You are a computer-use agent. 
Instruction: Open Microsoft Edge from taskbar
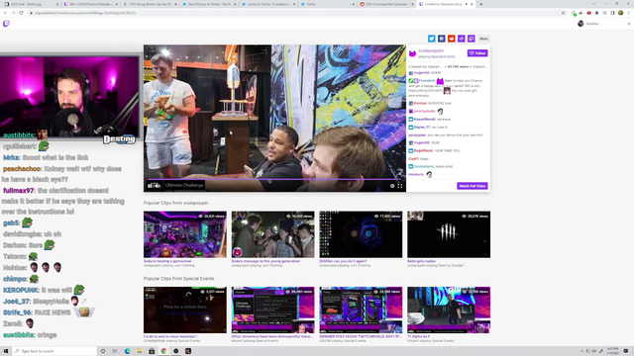pos(128,351)
